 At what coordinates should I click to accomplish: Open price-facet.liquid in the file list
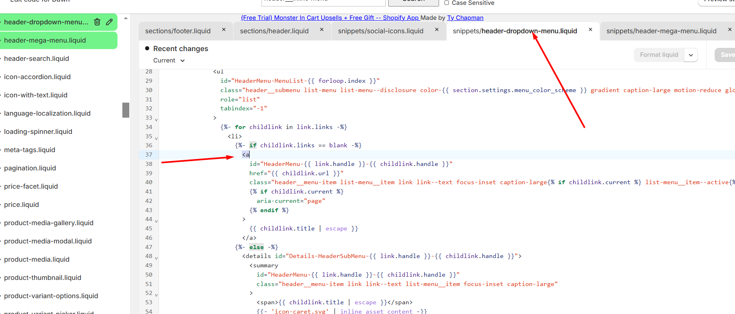point(31,187)
